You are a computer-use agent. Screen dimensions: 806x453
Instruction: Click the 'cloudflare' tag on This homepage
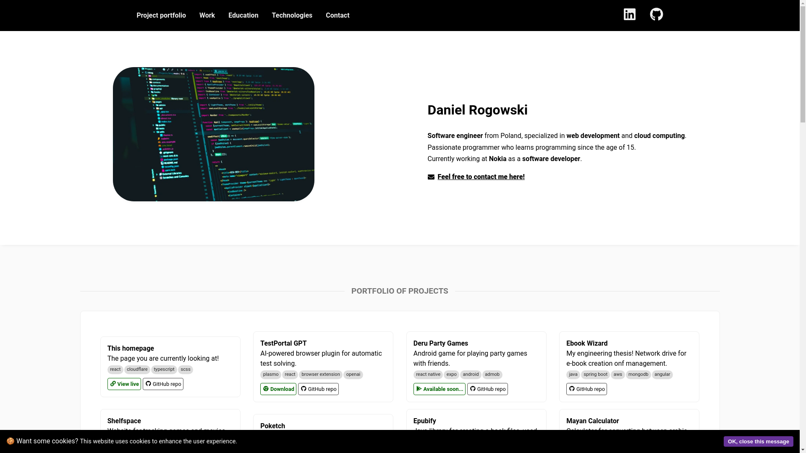tap(137, 370)
